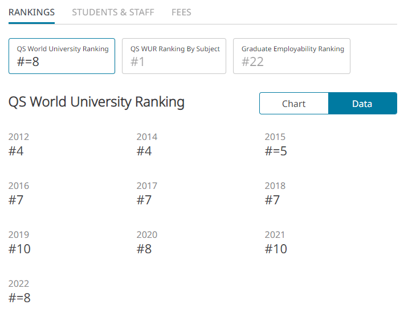This screenshot has height=313, width=408.
Task: Switch the view to Chart
Action: (x=294, y=104)
